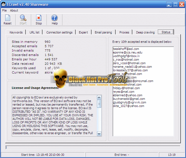Viewport: 186px width, 158px height.
Task: Click the current keyword akira
Action: click(48, 72)
